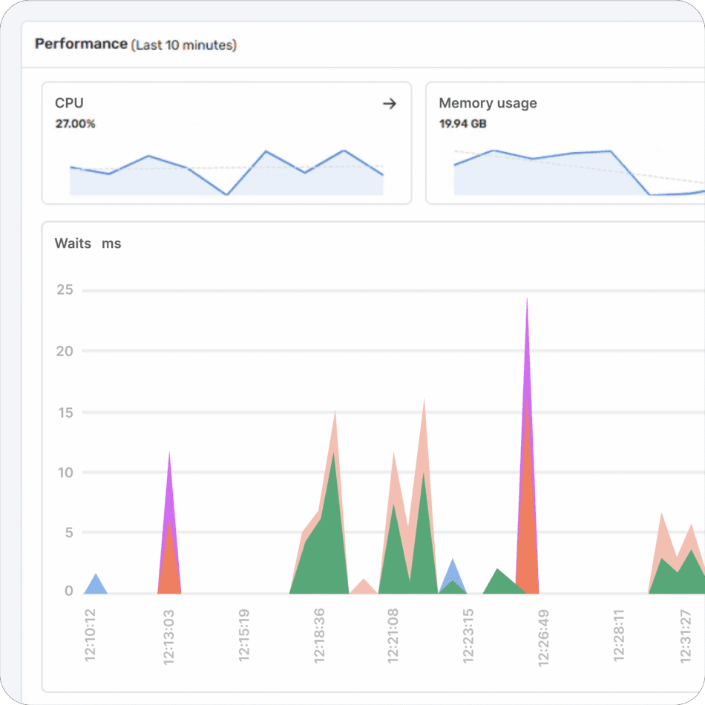
Task: Select the Performance heading text
Action: 82,44
